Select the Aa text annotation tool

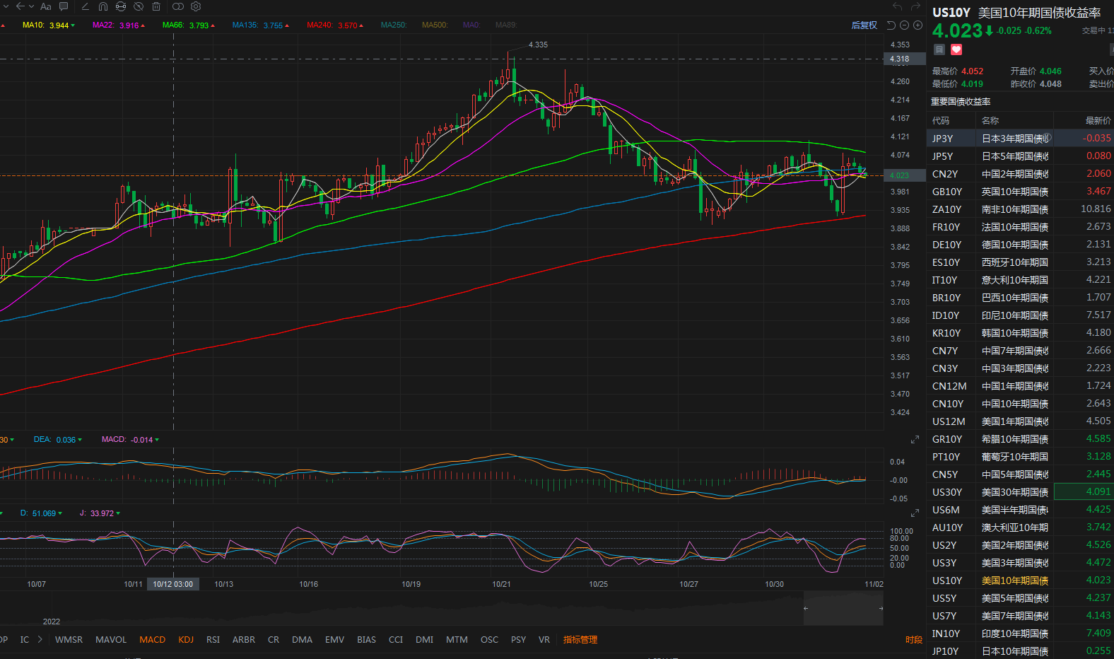tap(46, 6)
